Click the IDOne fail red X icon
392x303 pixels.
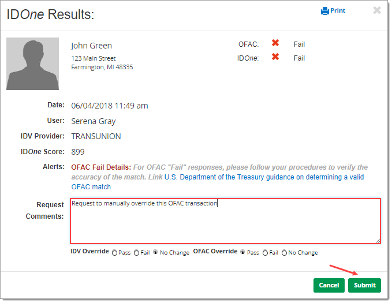click(275, 57)
